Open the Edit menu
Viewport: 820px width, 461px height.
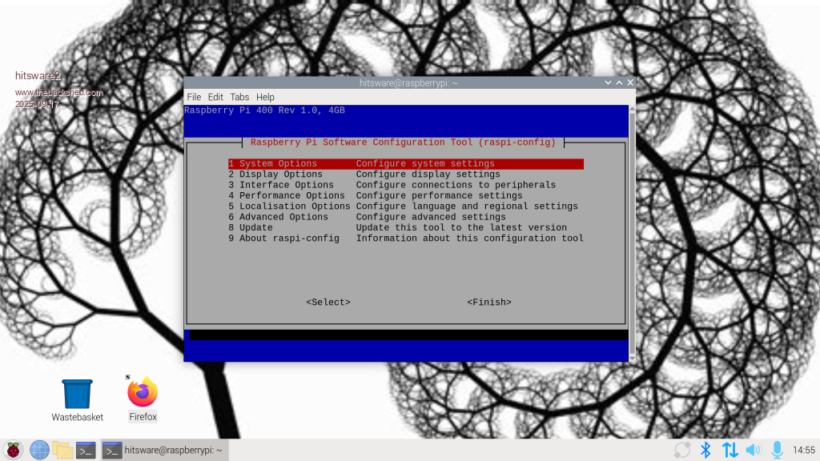[215, 97]
